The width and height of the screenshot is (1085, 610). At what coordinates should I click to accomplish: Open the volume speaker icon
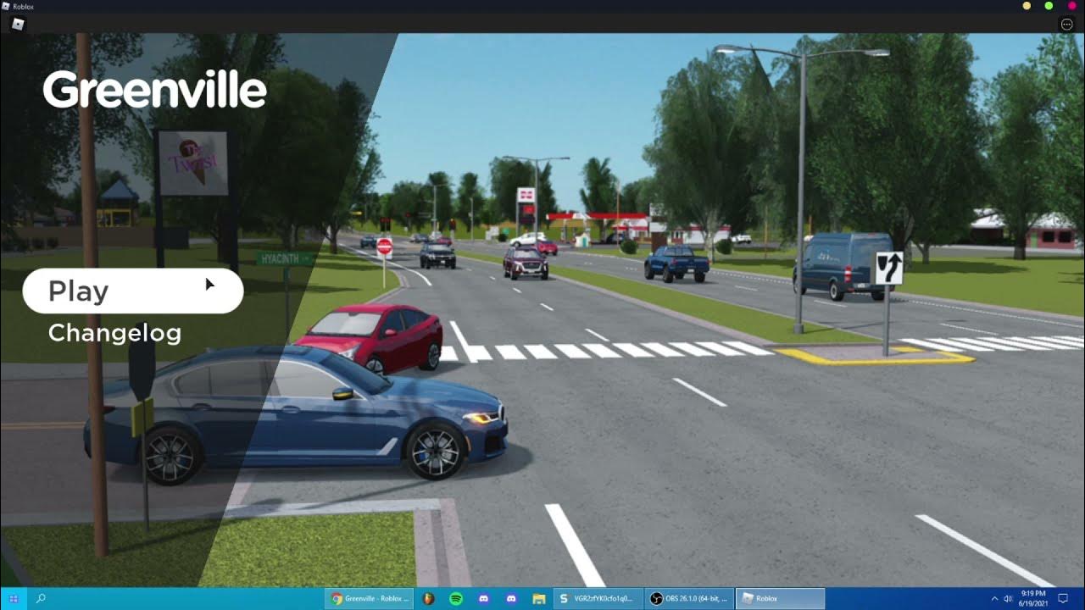point(1009,599)
